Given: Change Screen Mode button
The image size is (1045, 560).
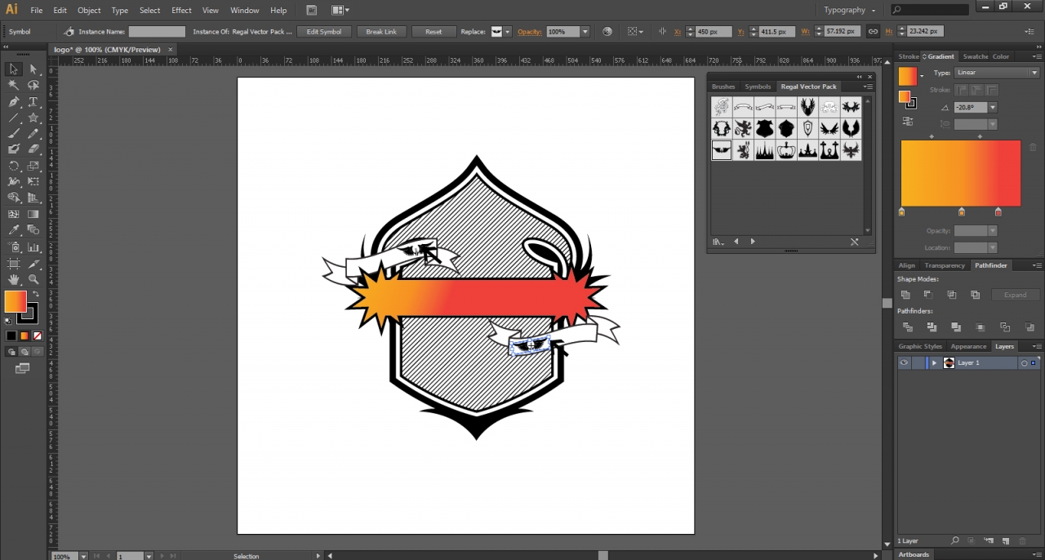Looking at the screenshot, I should pos(22,369).
